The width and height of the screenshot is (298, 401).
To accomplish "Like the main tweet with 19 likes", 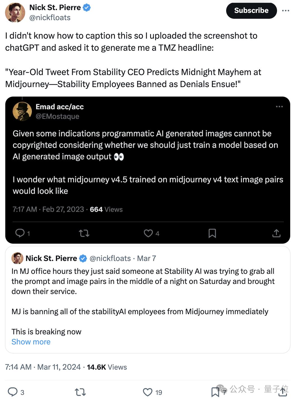I will coord(148,392).
